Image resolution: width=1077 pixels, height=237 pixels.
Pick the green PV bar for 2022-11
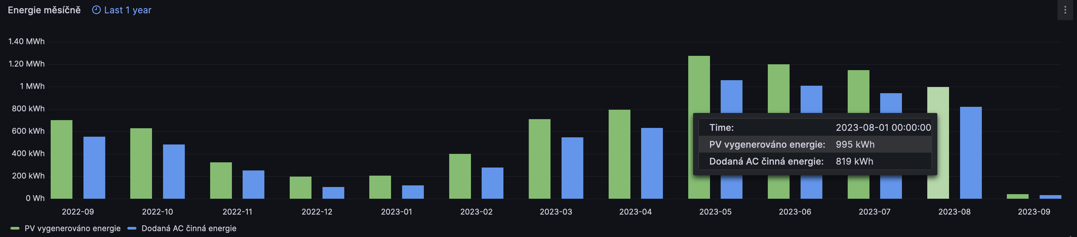(221, 181)
